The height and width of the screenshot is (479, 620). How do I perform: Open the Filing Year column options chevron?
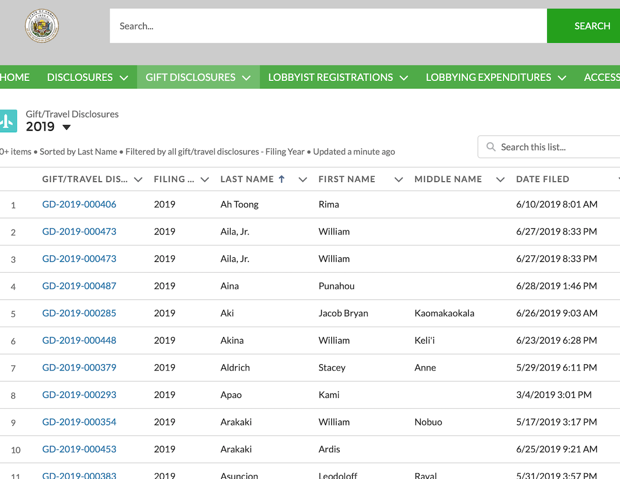point(205,179)
